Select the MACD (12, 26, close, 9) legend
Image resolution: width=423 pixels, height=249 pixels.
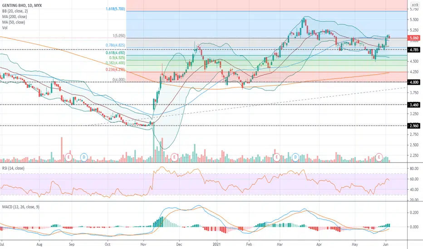[21, 207]
